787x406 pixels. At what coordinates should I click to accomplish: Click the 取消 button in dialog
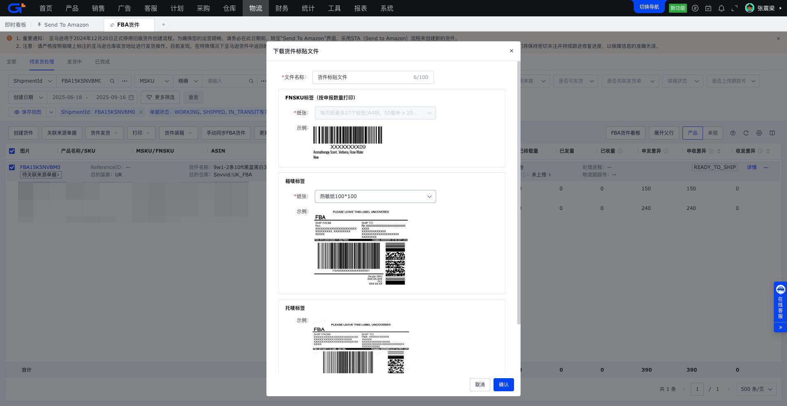(480, 385)
